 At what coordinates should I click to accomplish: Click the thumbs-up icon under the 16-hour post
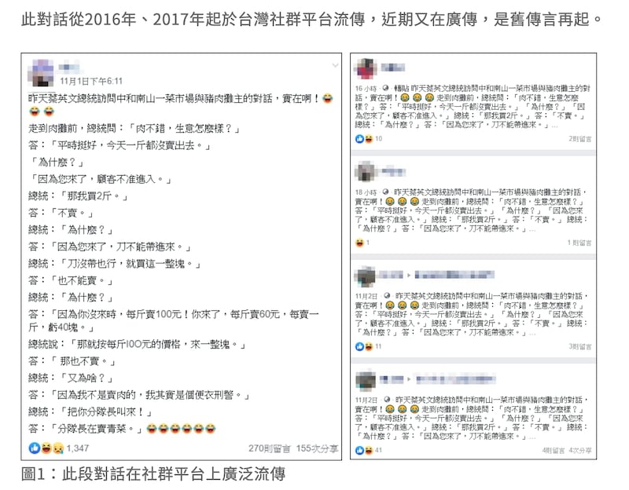[x=359, y=137]
